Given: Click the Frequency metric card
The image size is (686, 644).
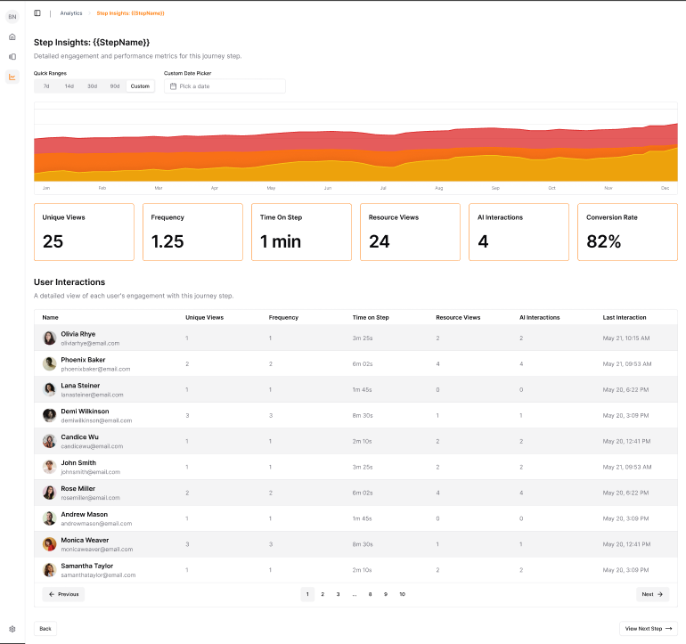Looking at the screenshot, I should (193, 232).
